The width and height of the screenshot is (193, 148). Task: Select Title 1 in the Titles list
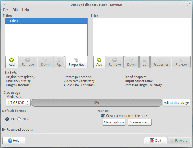point(46,21)
